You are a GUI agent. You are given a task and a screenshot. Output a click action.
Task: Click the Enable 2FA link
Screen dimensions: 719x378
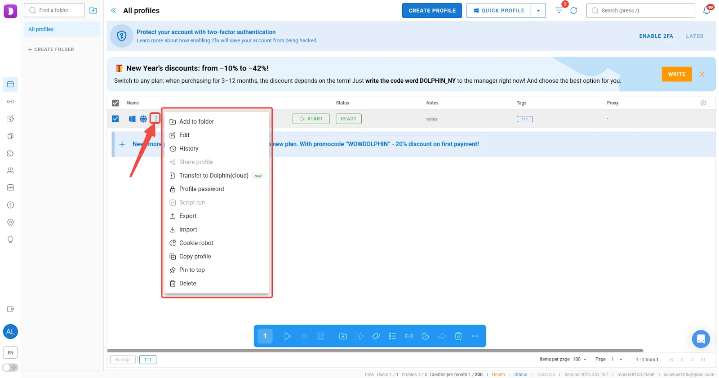coord(656,36)
